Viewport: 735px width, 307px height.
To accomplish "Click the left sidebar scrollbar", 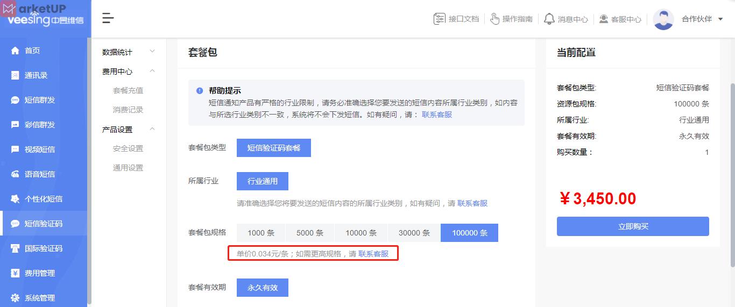I will point(89,172).
